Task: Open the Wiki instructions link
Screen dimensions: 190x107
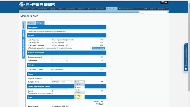Action: coord(64,31)
